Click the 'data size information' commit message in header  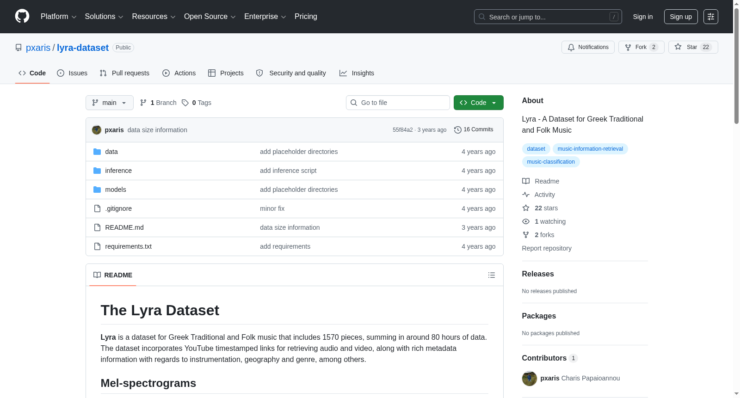157,130
